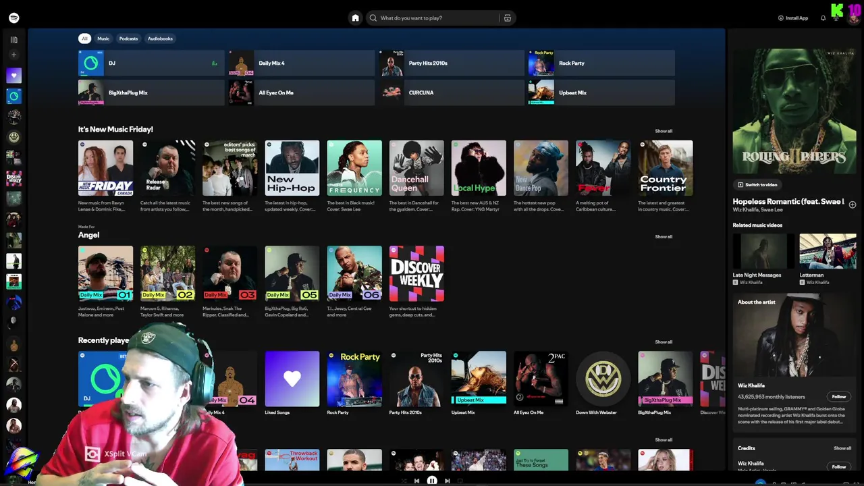Collapse Your Library icon in sidebar
The image size is (864, 486).
pos(13,40)
